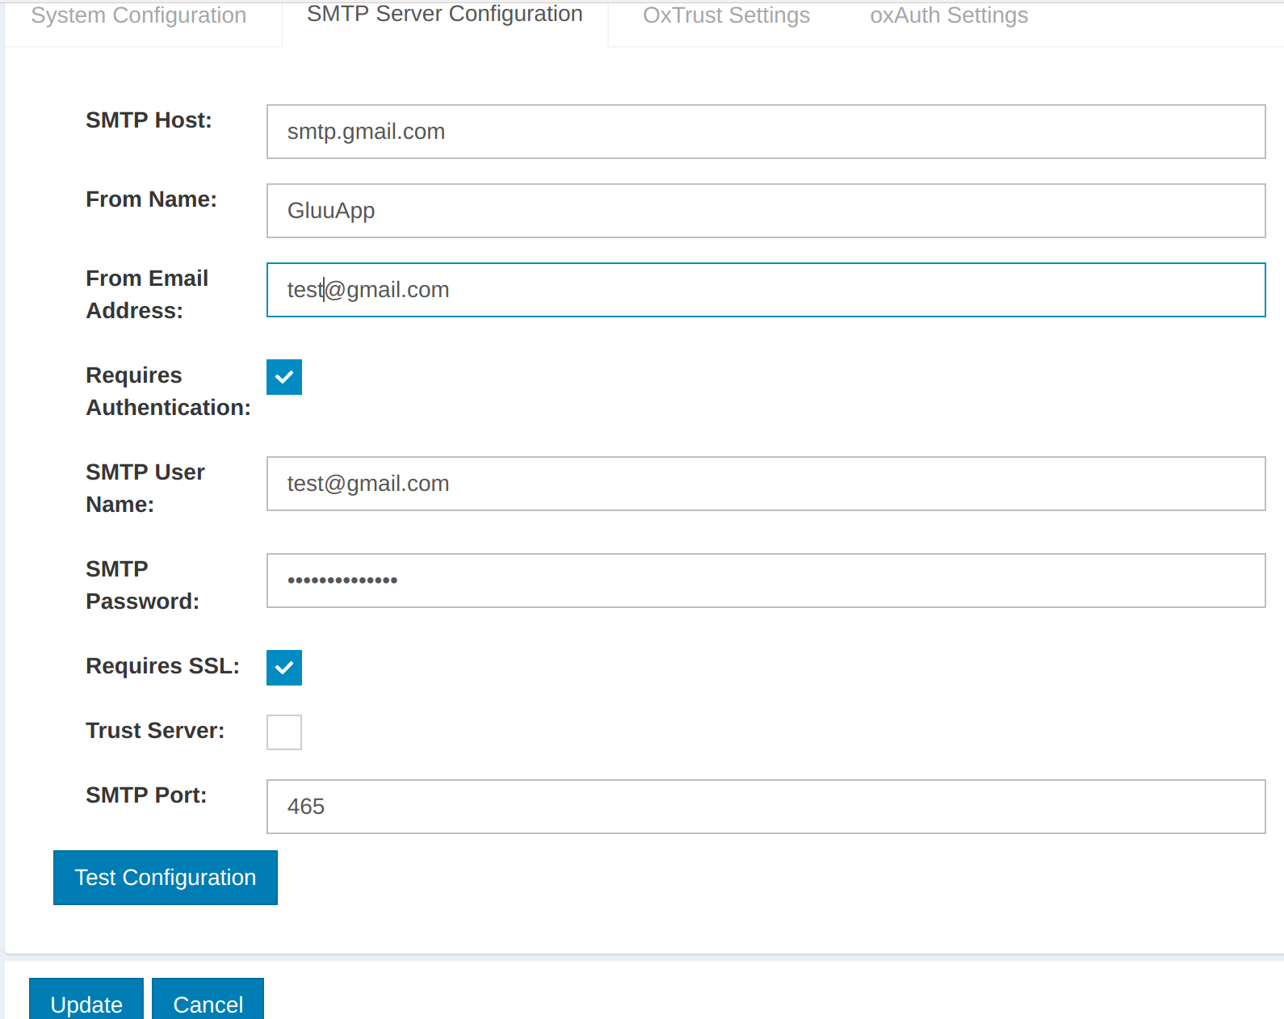Click the SMTP Port field showing 465
The width and height of the screenshot is (1284, 1019).
[x=765, y=807]
